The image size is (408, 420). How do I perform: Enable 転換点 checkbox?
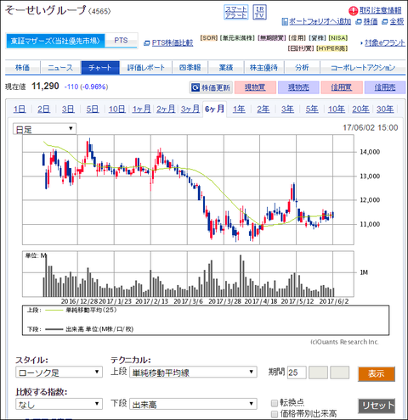[x=275, y=403]
